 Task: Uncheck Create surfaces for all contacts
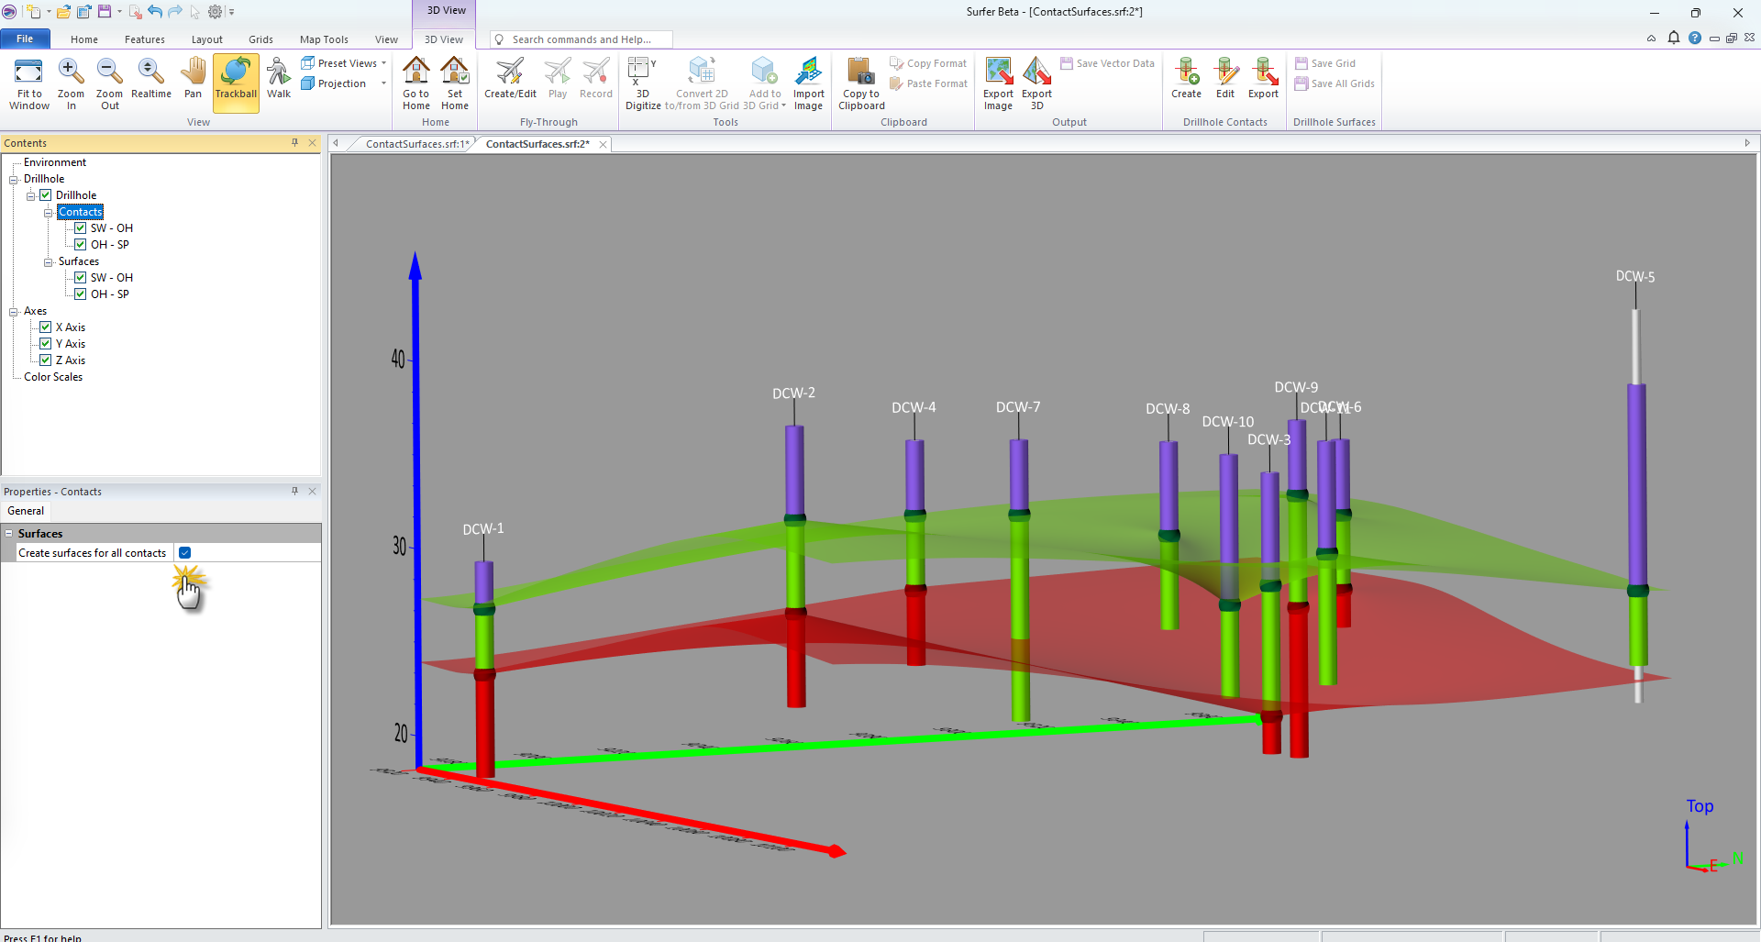184,552
